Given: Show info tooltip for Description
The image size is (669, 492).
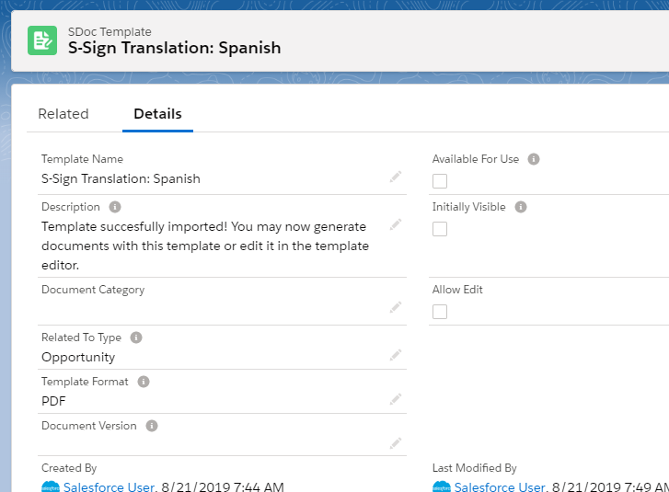Looking at the screenshot, I should 115,207.
